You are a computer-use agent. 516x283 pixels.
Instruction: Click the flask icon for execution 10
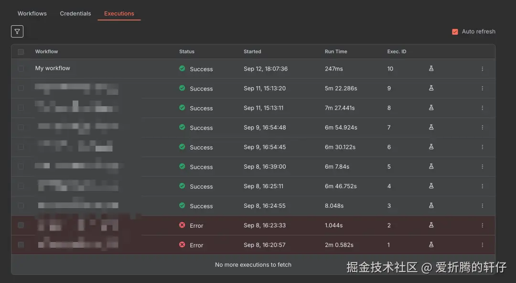431,69
